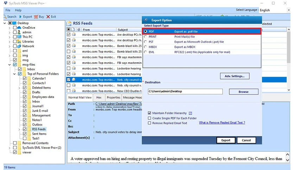Uncheck Maintain Folder Hierarchy checkbox
Screen dimensions: 294x170
coord(149,113)
